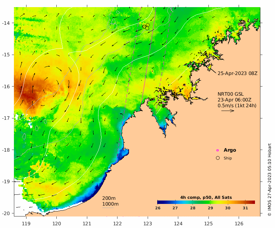
Task: Click the dark blue end of the colorbar
Action: (159, 202)
